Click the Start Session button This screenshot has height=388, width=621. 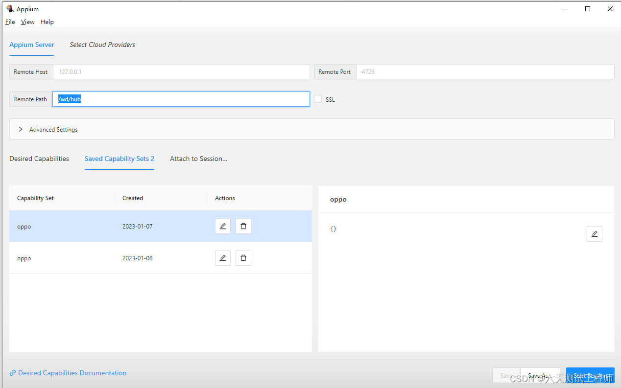[590, 376]
